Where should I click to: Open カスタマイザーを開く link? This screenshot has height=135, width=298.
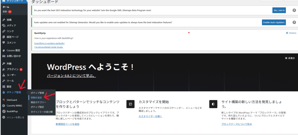pos(150,116)
